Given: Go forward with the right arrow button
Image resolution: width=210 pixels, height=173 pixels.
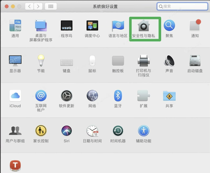Looking at the screenshot, I should point(38,6).
